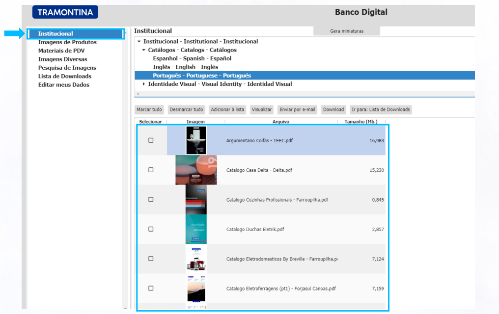Viewport: 499px width, 314px height.
Task: Click Ir para: Lista de Downloads button
Action: [381, 109]
